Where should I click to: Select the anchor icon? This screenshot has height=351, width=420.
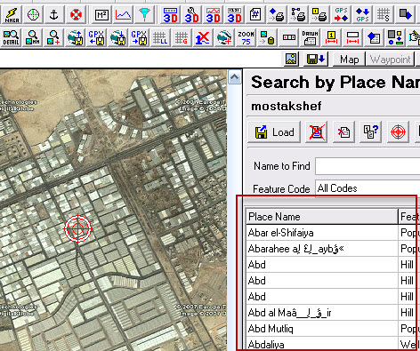point(54,15)
